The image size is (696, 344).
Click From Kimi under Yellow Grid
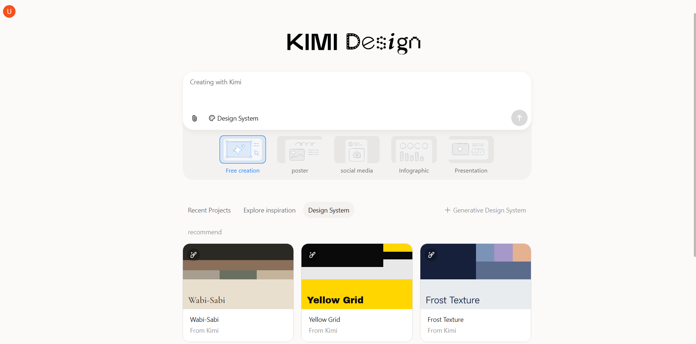(323, 330)
